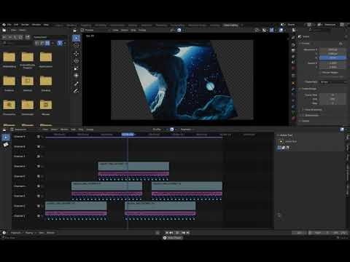This screenshot has height=262, width=350.
Task: Jump to the start frame
Action: tap(167, 233)
